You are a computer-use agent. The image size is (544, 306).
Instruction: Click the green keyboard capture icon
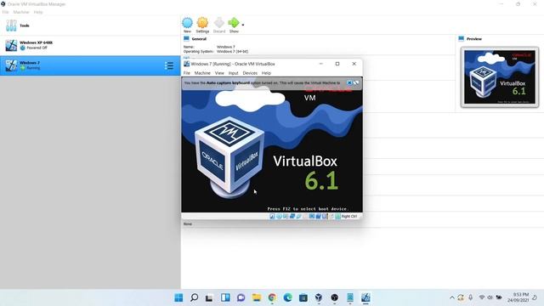pos(337,216)
